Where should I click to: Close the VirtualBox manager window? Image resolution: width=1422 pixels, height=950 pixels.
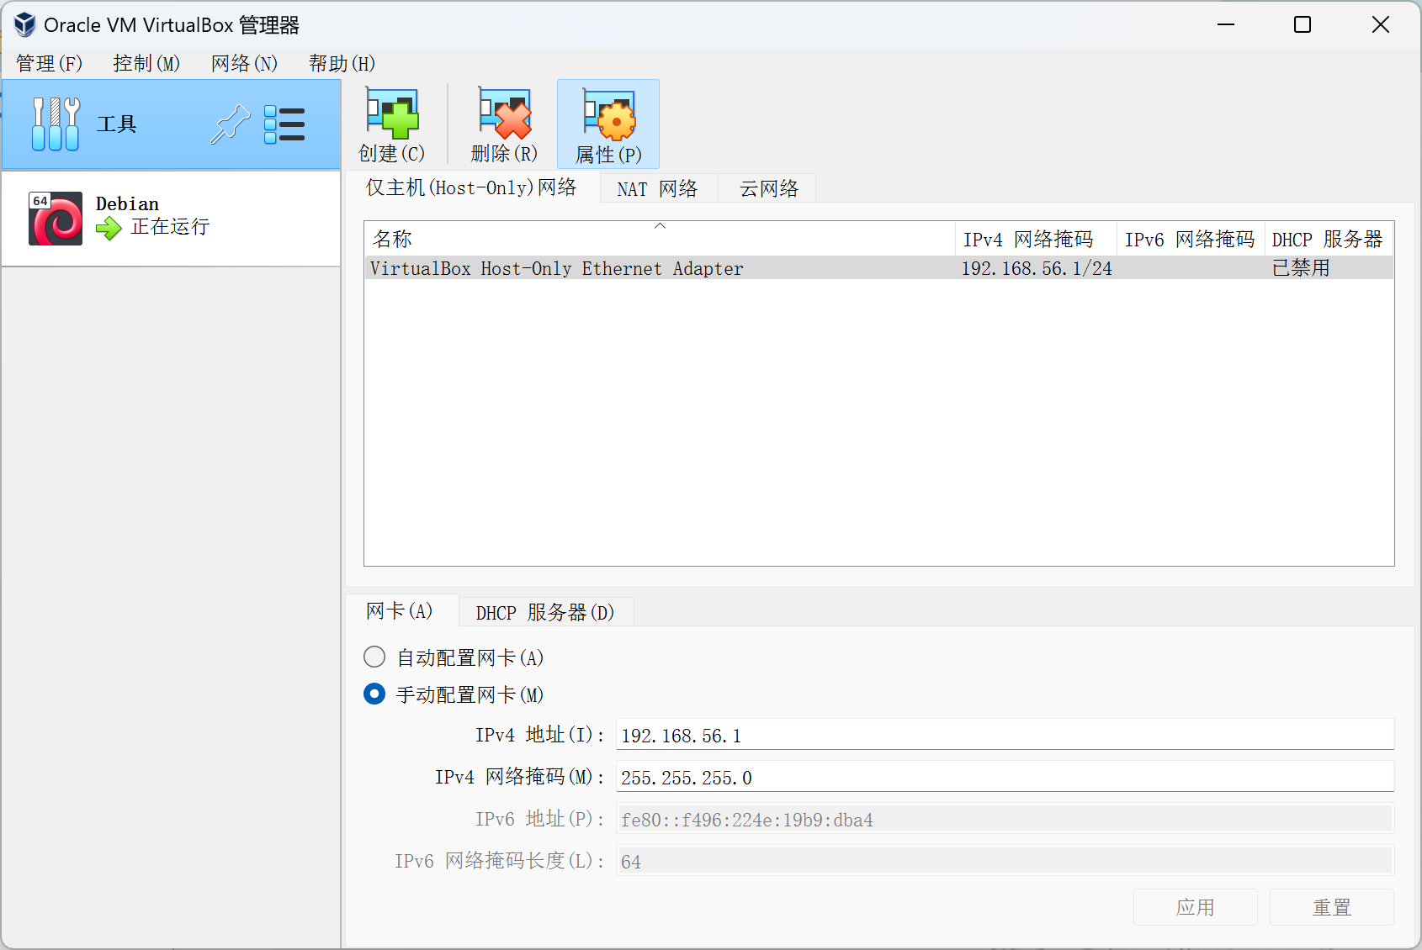[1381, 24]
